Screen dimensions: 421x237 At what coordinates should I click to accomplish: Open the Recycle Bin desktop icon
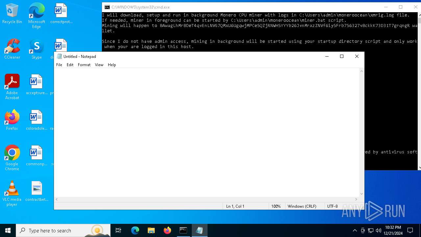tap(12, 14)
